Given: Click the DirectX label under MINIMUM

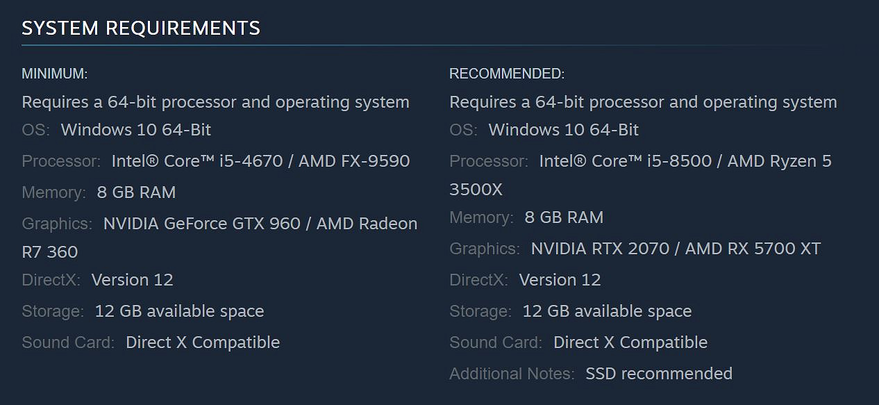Looking at the screenshot, I should point(51,280).
